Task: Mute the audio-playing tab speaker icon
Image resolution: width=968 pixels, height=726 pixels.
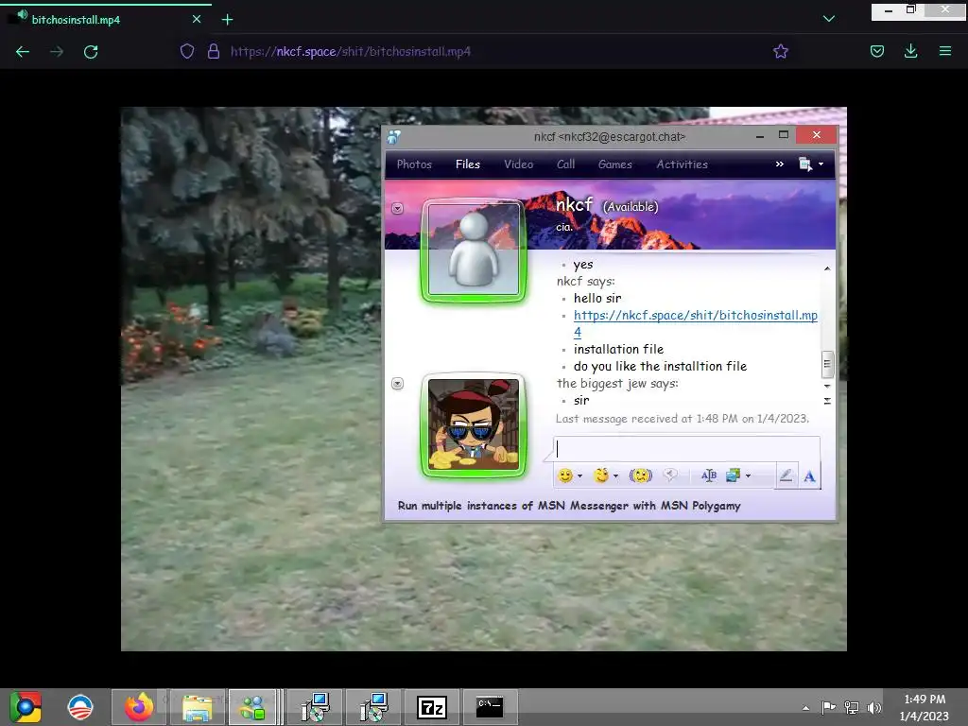Action: (x=23, y=14)
